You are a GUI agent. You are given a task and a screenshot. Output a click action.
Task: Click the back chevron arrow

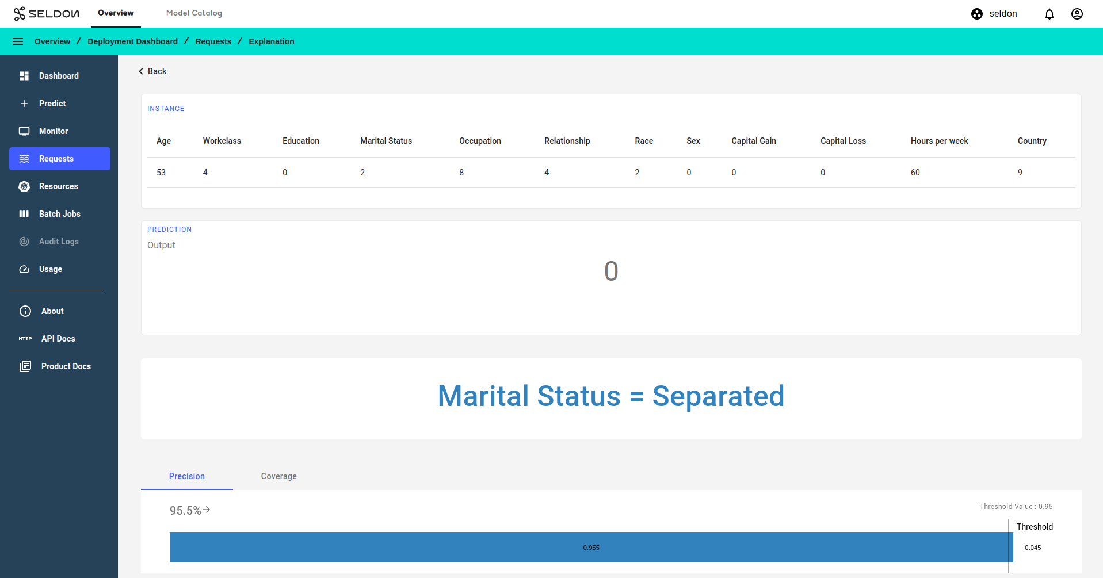(x=141, y=71)
